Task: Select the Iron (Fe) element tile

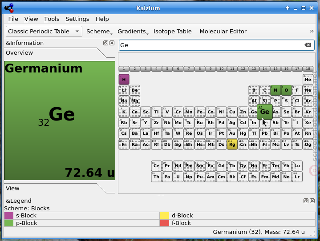Action: 199,112
